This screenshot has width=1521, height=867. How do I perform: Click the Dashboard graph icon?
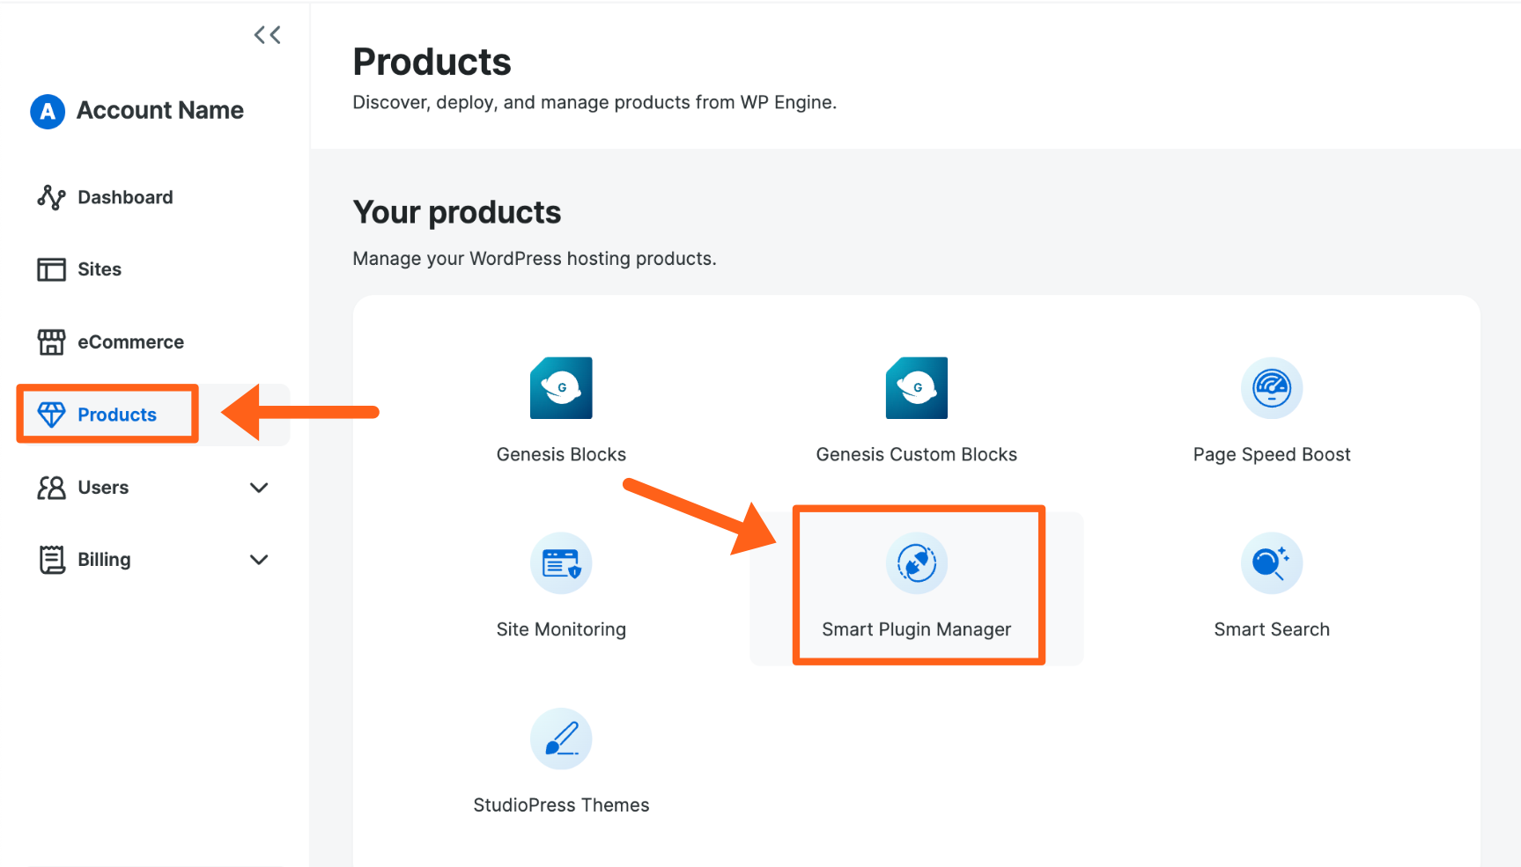click(x=52, y=197)
